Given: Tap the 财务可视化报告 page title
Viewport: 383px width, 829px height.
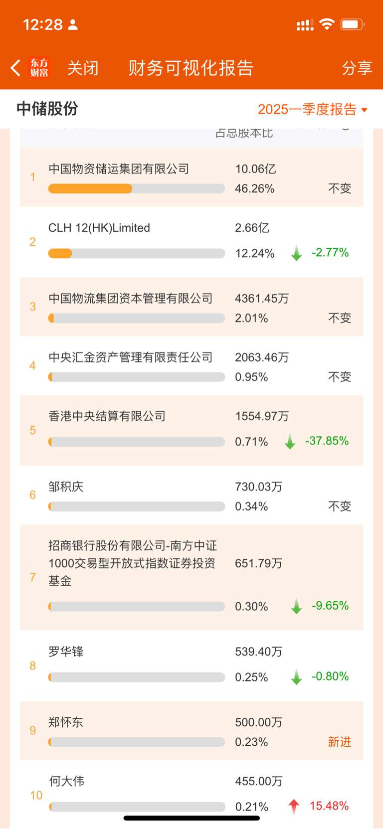Looking at the screenshot, I should pyautogui.click(x=191, y=68).
